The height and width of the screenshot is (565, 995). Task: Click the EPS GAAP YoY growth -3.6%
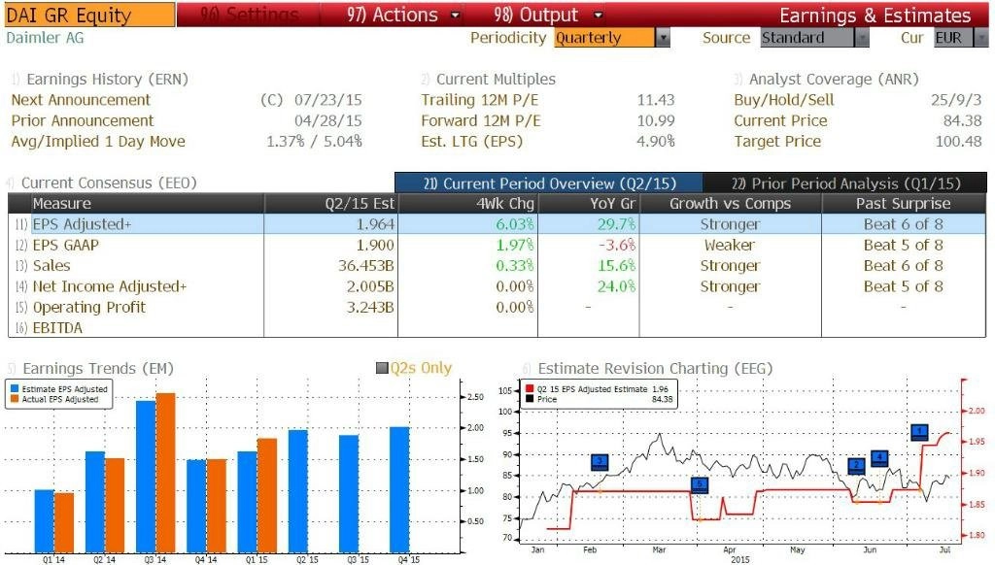pyautogui.click(x=617, y=245)
